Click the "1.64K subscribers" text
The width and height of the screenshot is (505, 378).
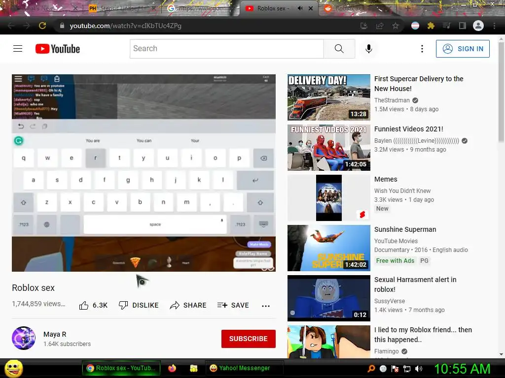click(67, 344)
